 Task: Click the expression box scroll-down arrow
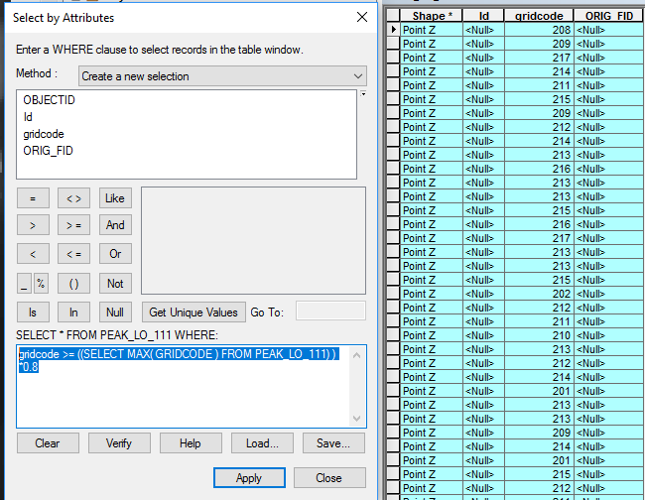pyautogui.click(x=357, y=419)
